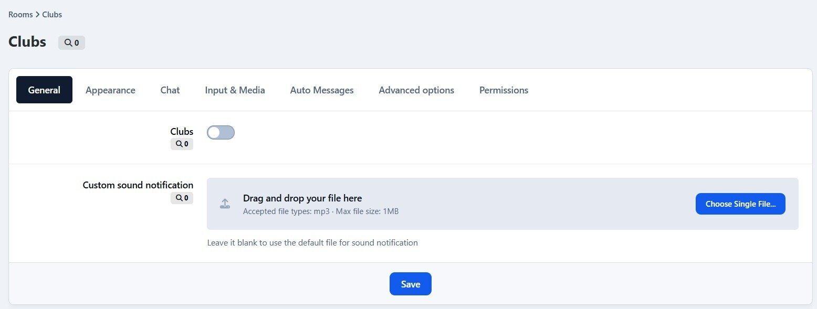Click the 'Drag and drop your file here' text
Viewport: 817px width, 309px height.
[302, 198]
